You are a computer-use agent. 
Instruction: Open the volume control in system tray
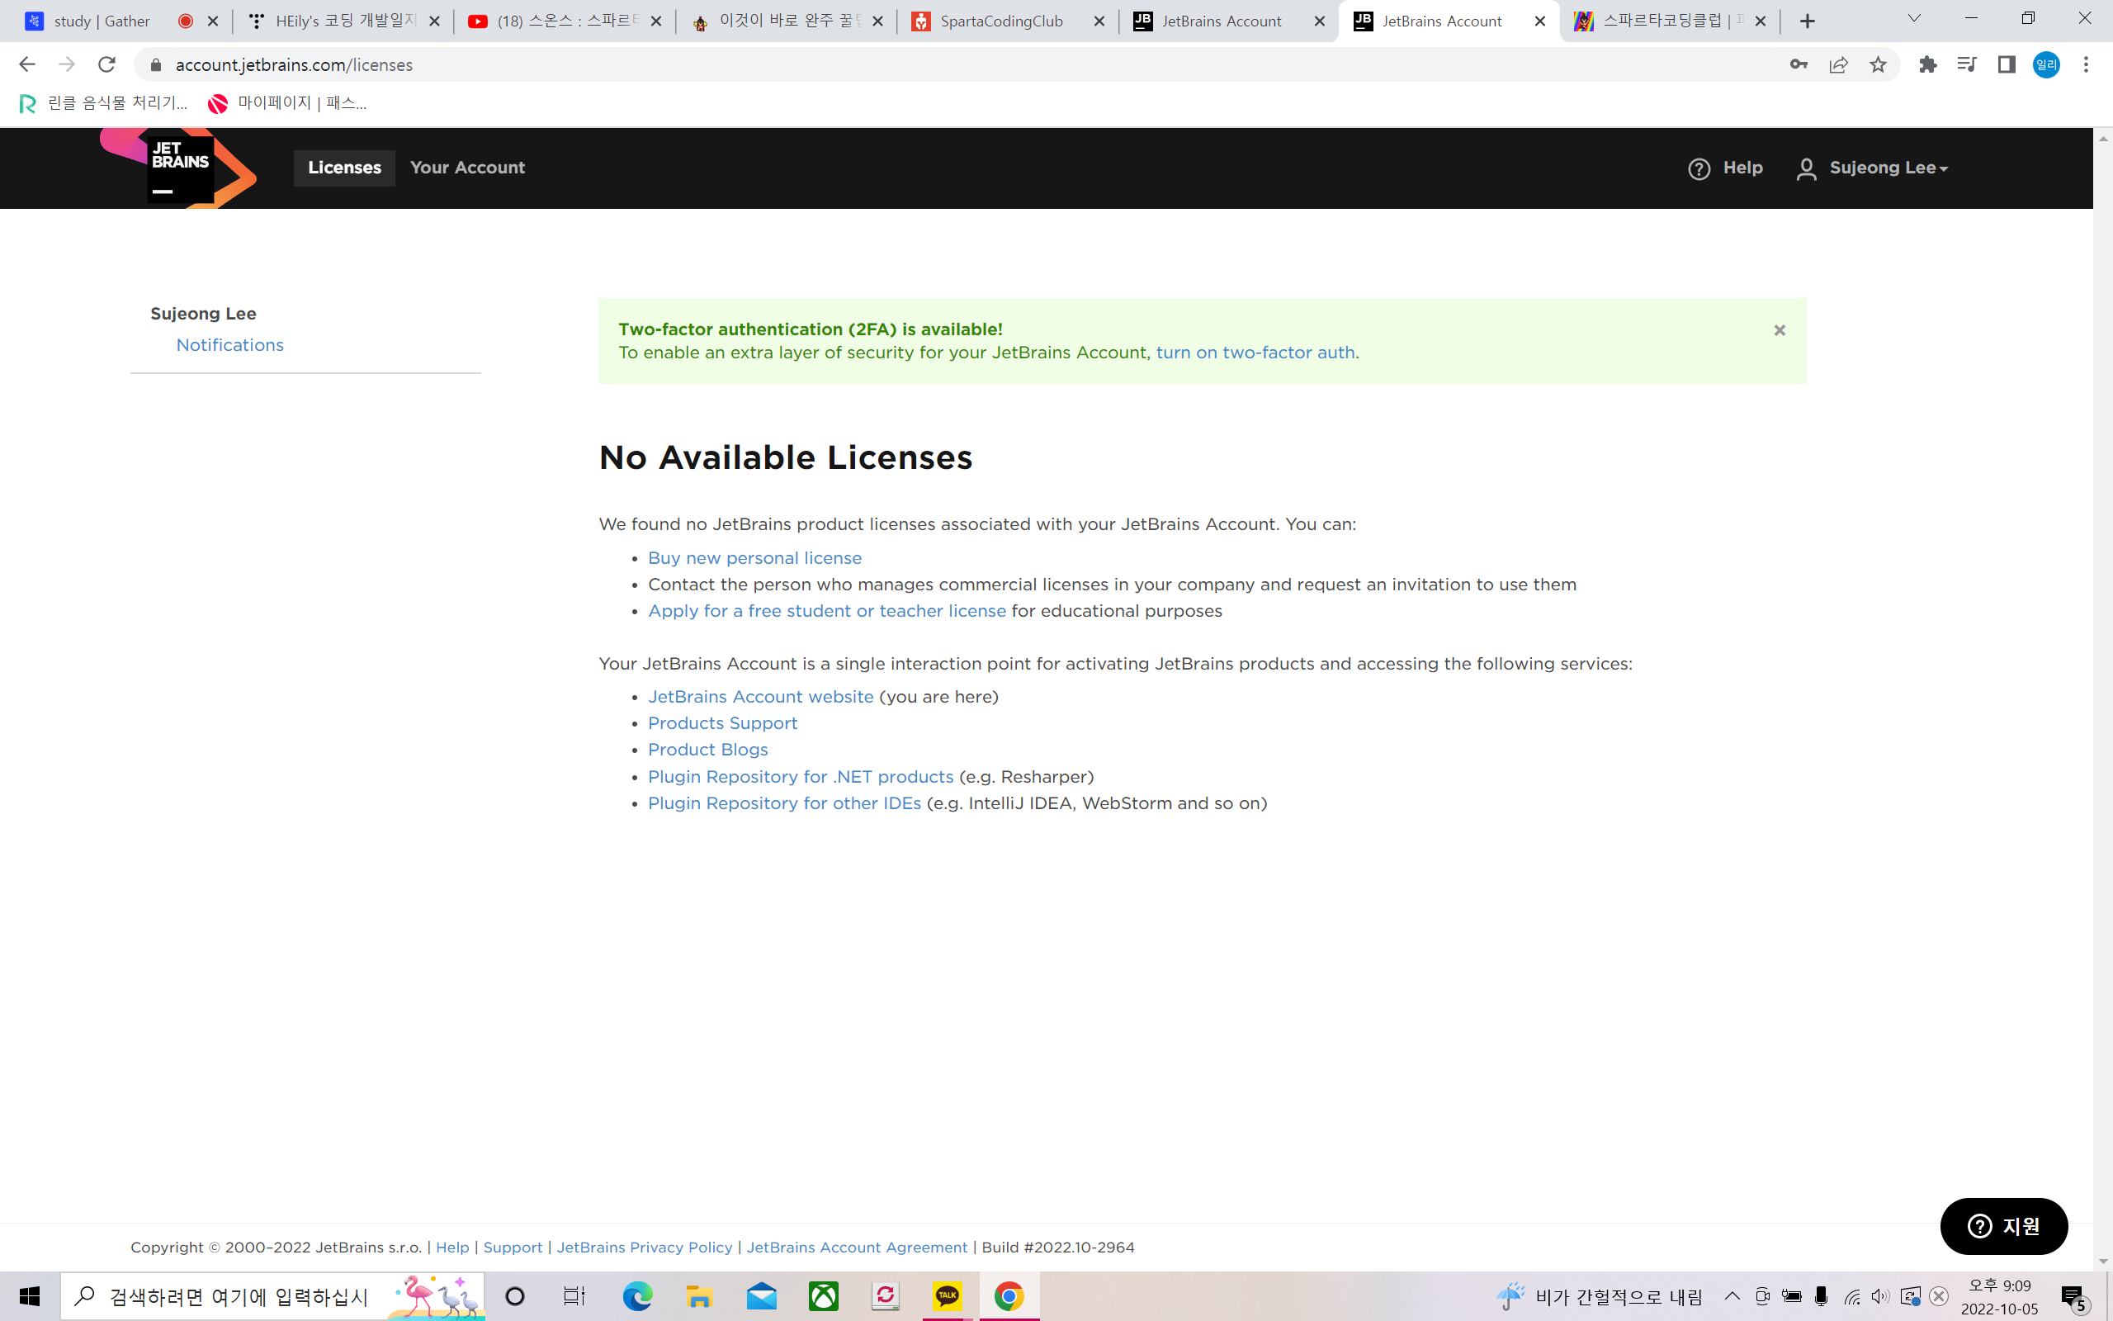click(x=1879, y=1296)
